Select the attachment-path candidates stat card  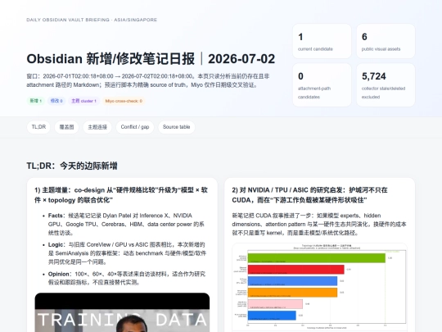point(322,85)
